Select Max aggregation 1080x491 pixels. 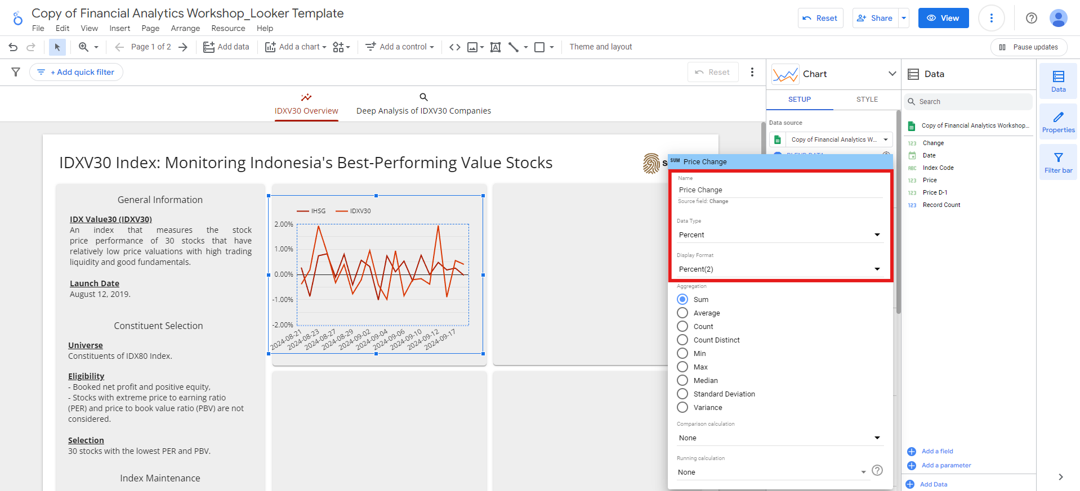tap(682, 367)
